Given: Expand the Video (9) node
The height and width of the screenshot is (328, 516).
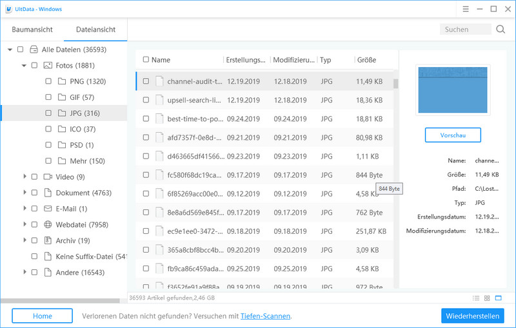Looking at the screenshot, I should [25, 177].
